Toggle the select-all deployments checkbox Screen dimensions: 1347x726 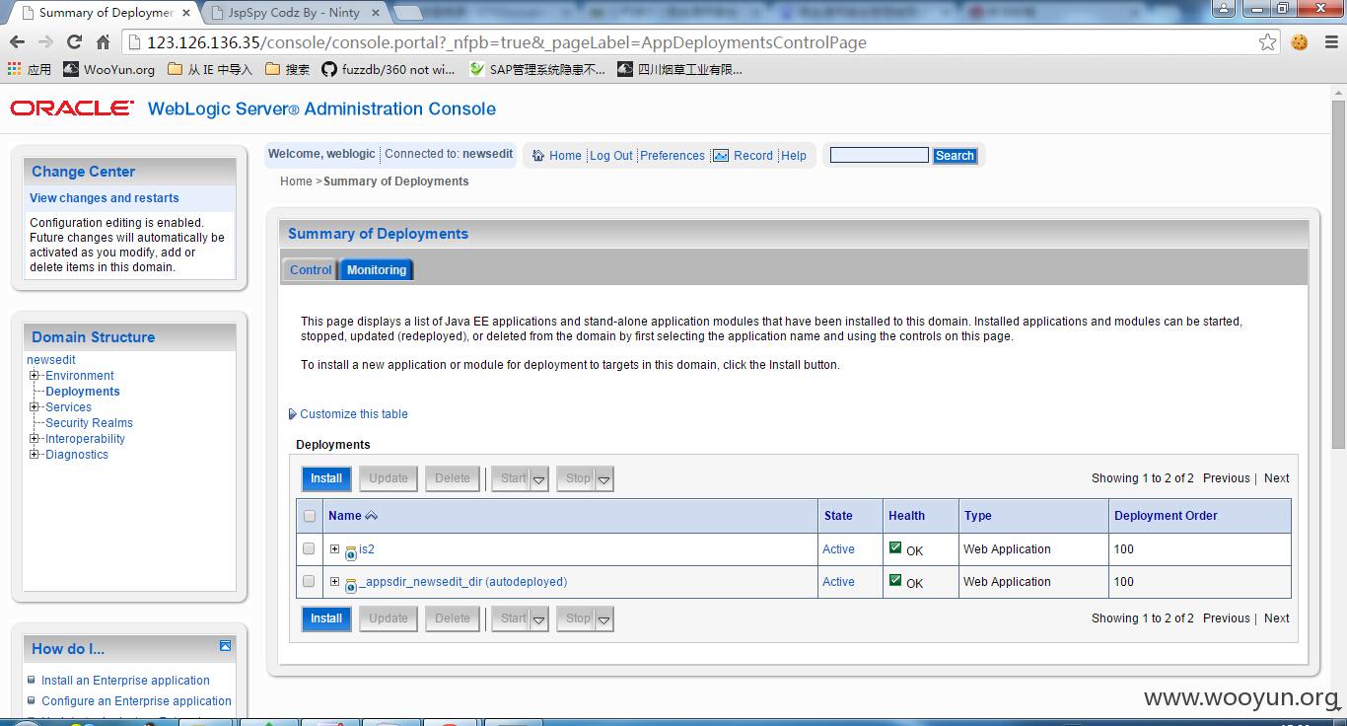310,516
